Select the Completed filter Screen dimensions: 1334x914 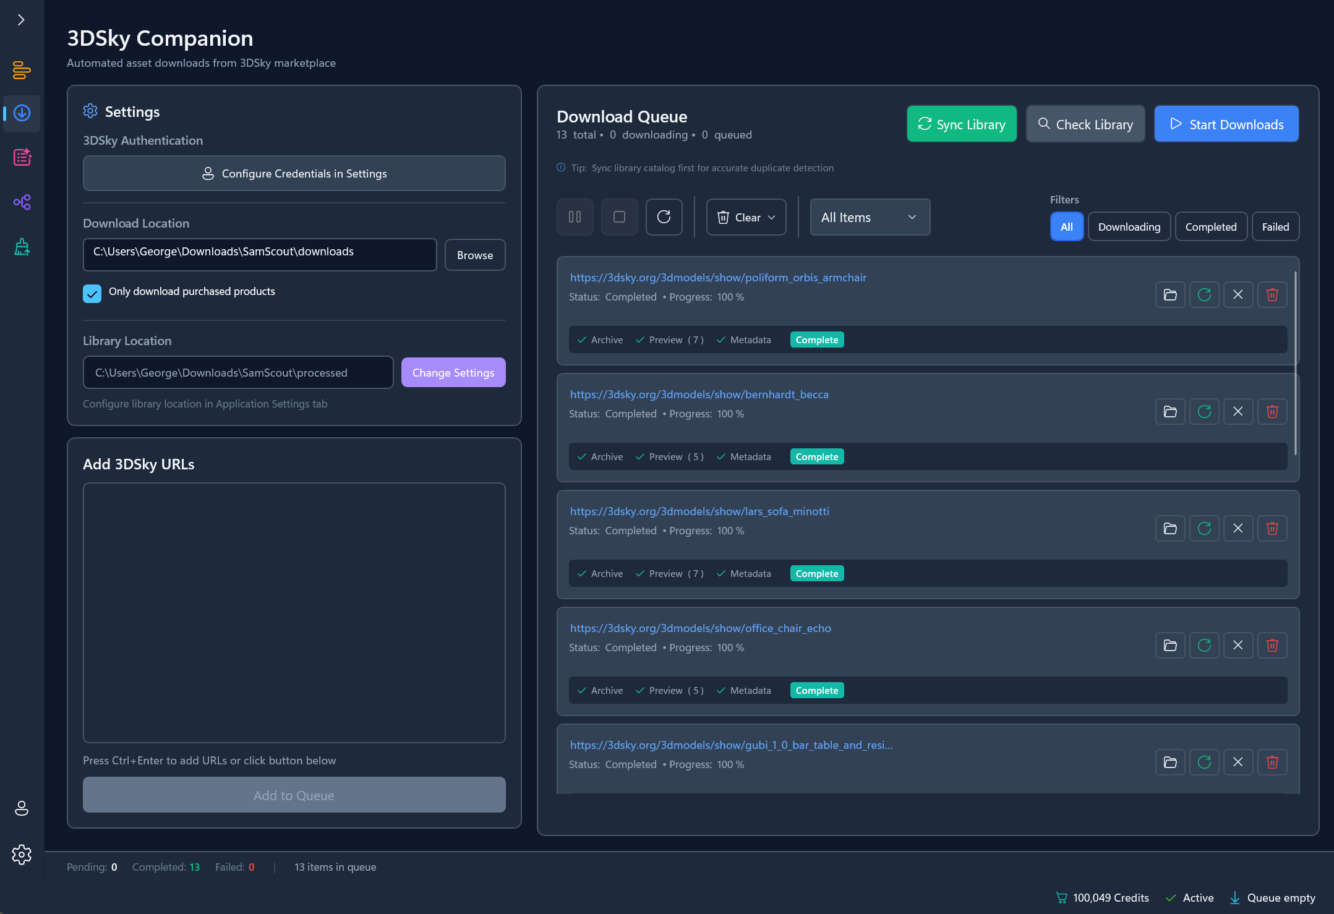[1210, 227]
